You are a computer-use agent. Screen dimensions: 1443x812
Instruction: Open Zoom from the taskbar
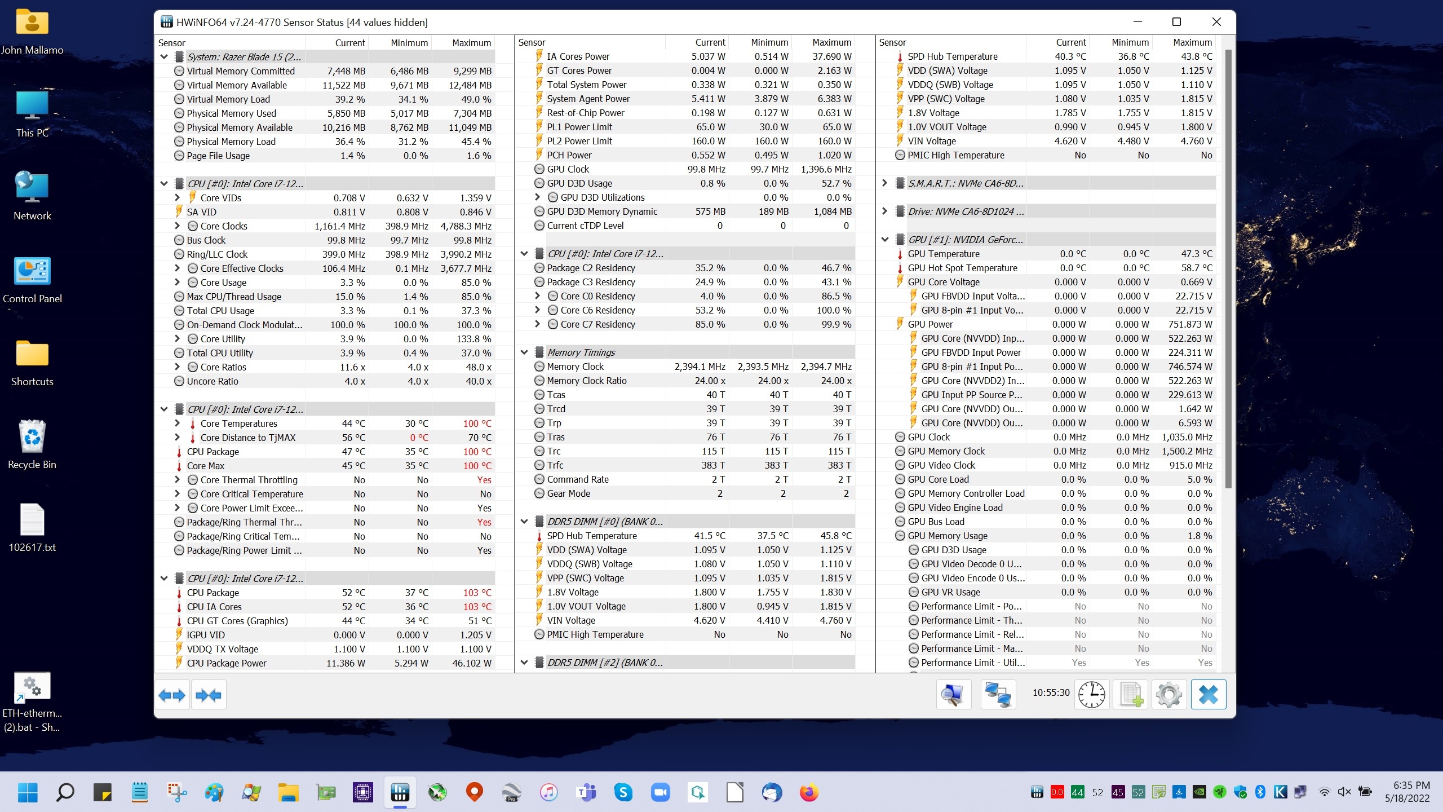click(x=660, y=792)
